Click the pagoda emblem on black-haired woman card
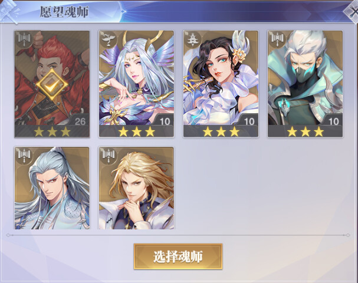Image resolution: width=358 pixels, height=283 pixels. [x=193, y=40]
